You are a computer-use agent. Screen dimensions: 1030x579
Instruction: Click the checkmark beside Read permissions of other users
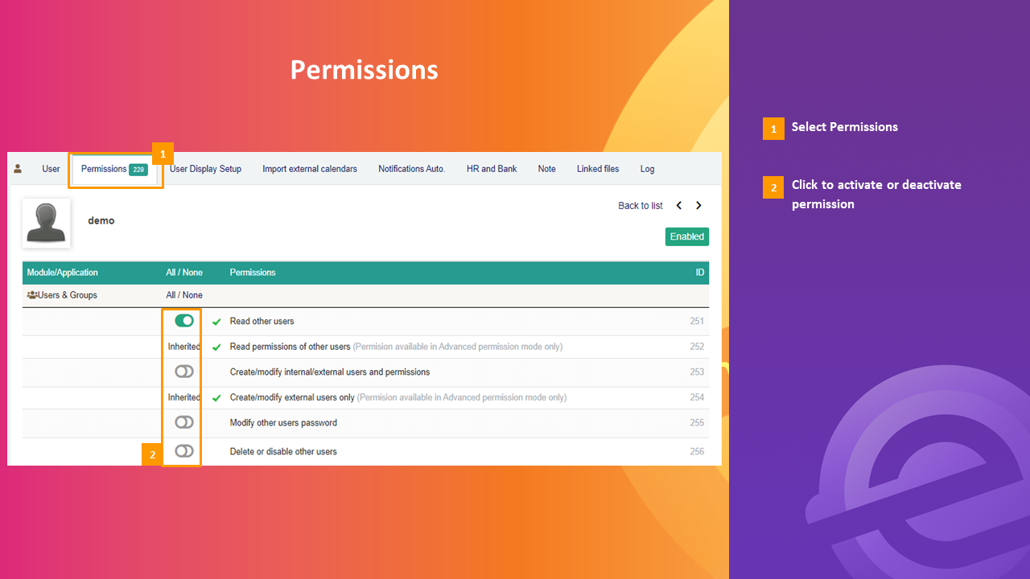click(216, 346)
